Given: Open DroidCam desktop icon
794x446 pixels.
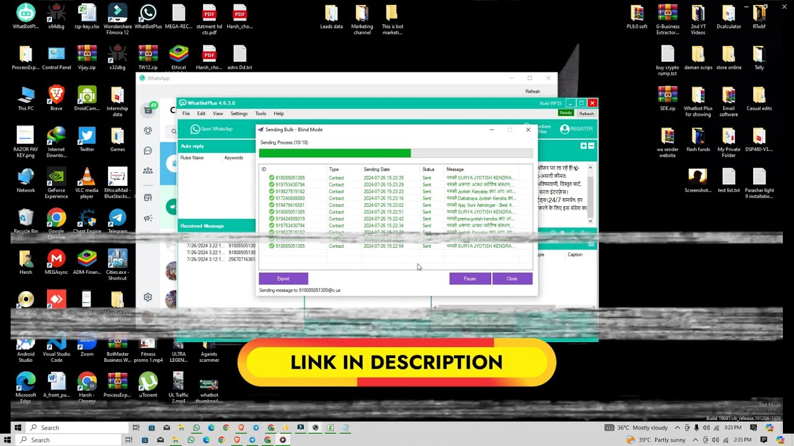Looking at the screenshot, I should pos(87,98).
